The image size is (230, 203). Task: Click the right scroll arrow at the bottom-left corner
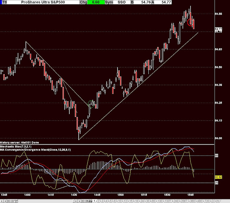[5, 201]
